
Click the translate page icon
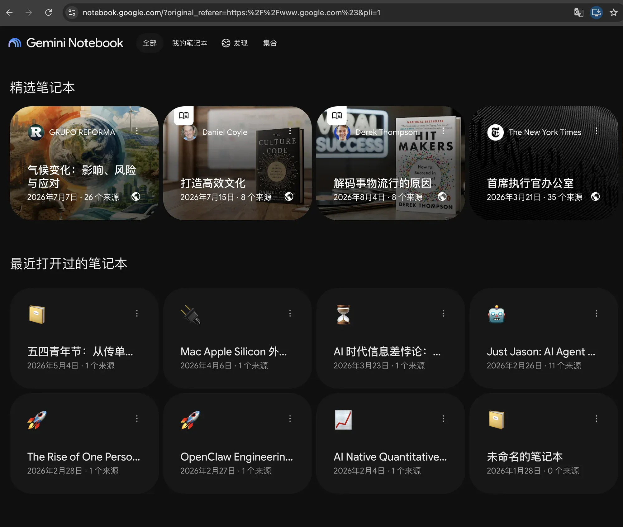point(578,12)
